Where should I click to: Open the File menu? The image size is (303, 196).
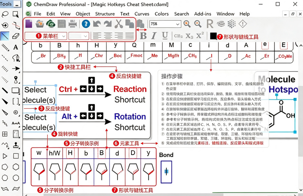tap(38, 14)
